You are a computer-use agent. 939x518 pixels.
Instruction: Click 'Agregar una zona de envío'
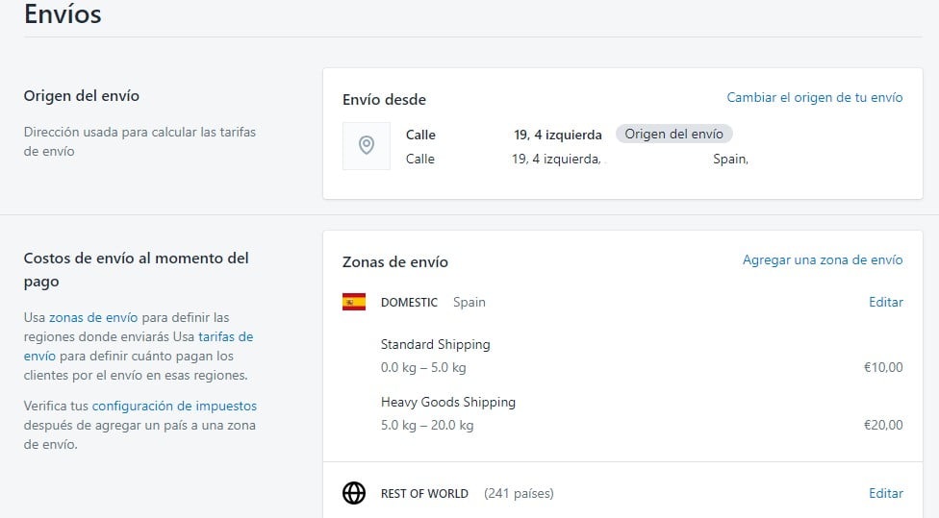823,259
